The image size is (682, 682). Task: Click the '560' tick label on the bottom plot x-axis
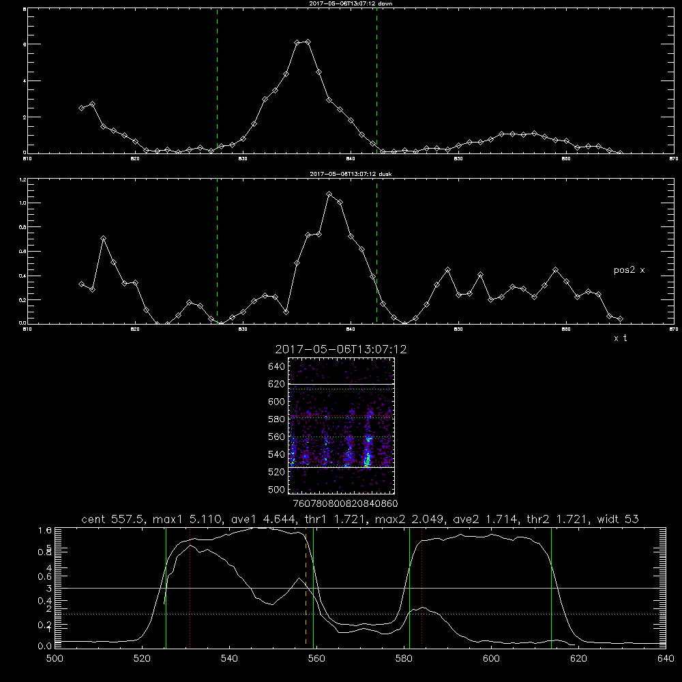[316, 659]
